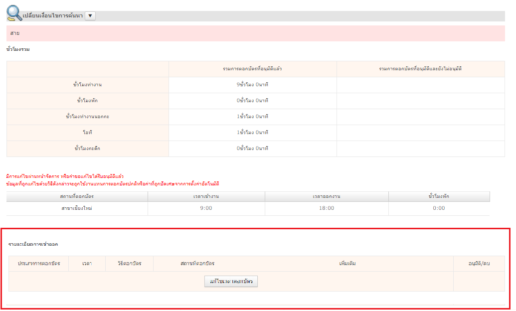Select the ชั่วโมงกะดึก row label
The image size is (516, 311).
(87, 149)
